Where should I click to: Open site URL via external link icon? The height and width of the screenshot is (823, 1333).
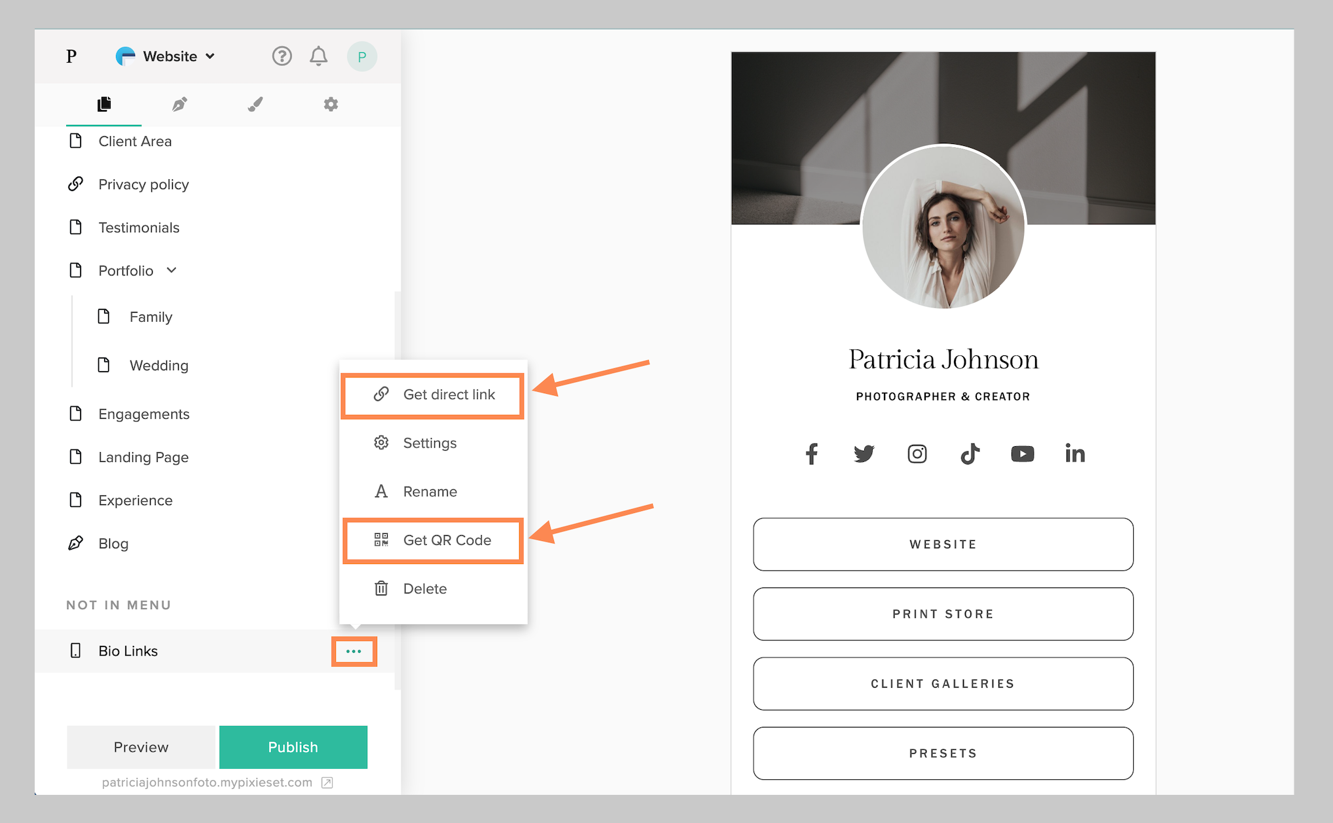point(326,782)
